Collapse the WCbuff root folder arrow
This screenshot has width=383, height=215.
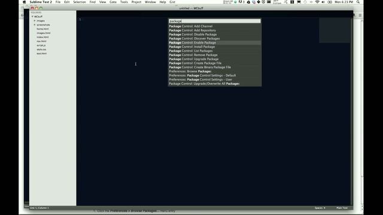tap(32, 17)
